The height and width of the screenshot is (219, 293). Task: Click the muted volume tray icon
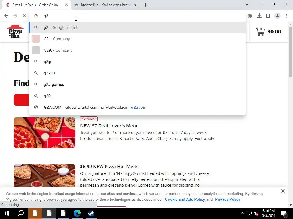coord(256,213)
